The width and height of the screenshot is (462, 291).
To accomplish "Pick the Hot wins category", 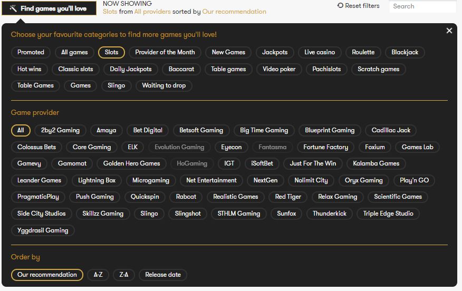I will 29,69.
